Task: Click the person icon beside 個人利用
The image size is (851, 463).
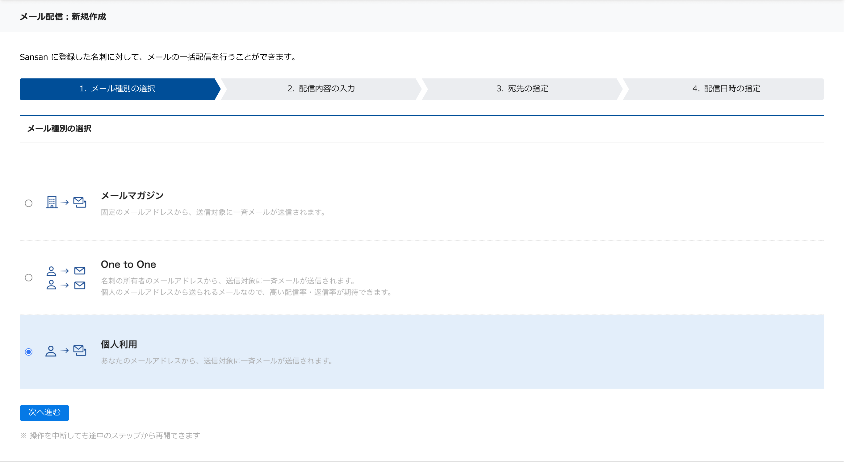Action: 51,351
